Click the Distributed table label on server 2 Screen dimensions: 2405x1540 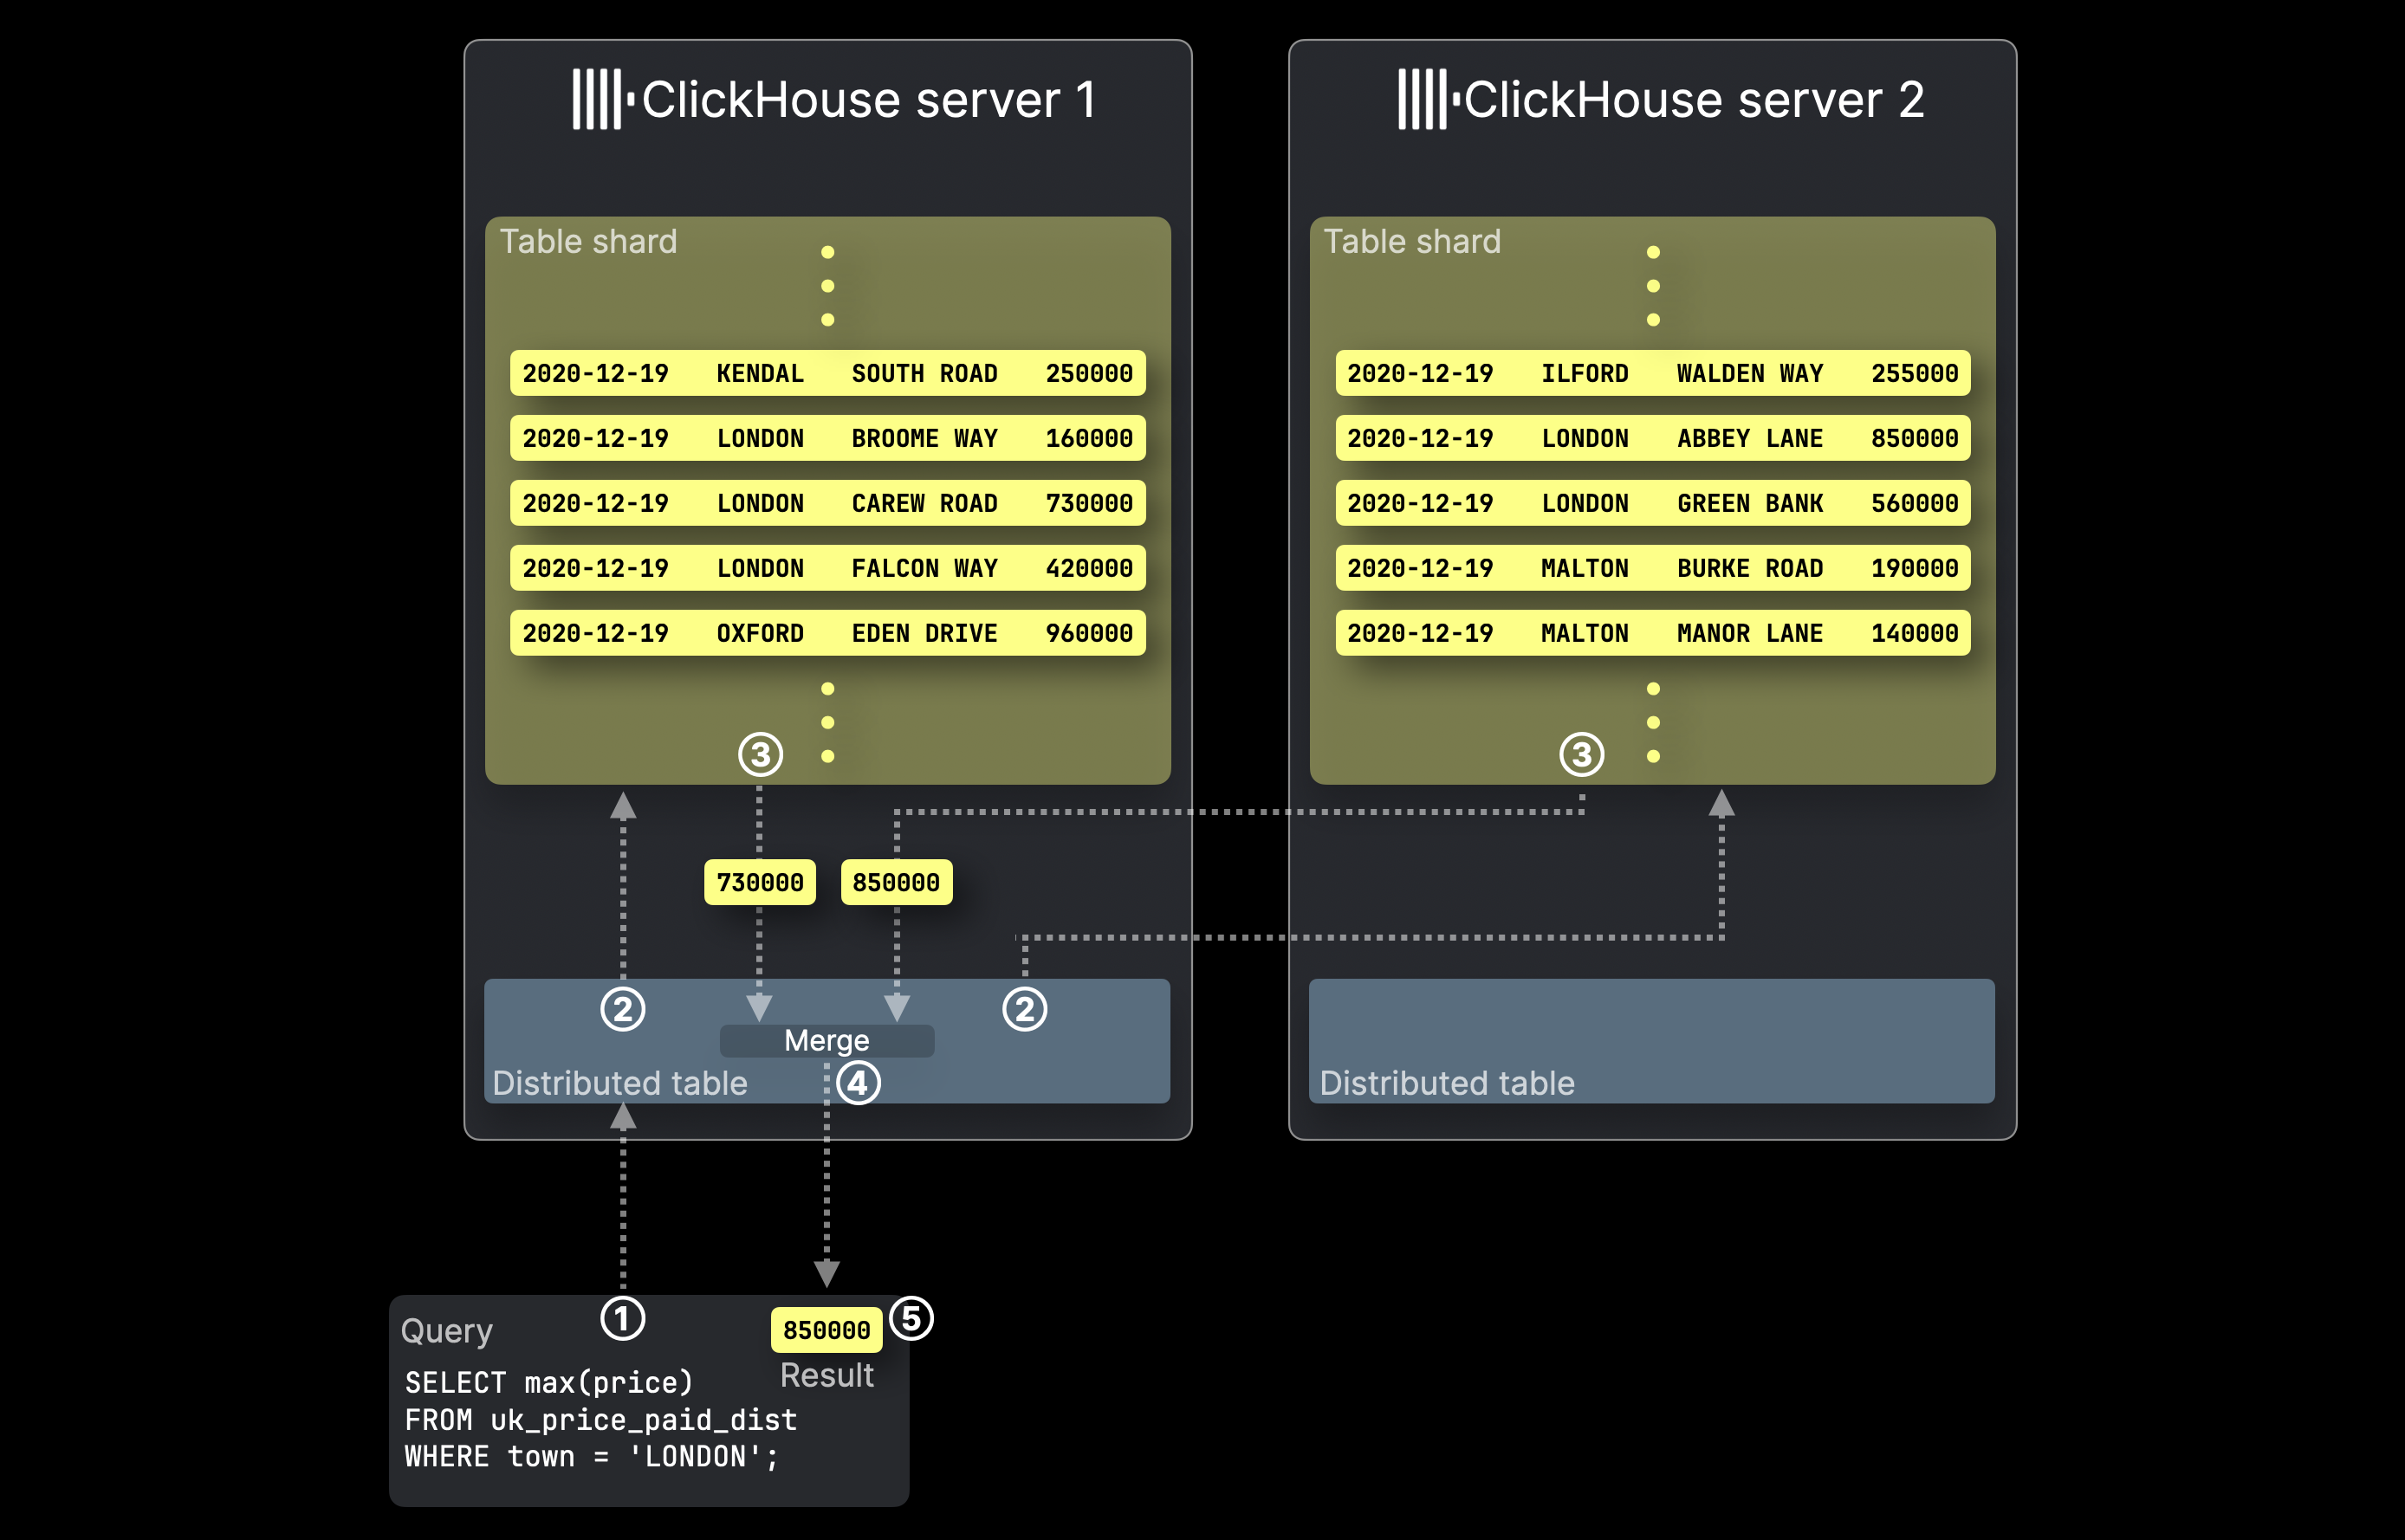click(1446, 1083)
